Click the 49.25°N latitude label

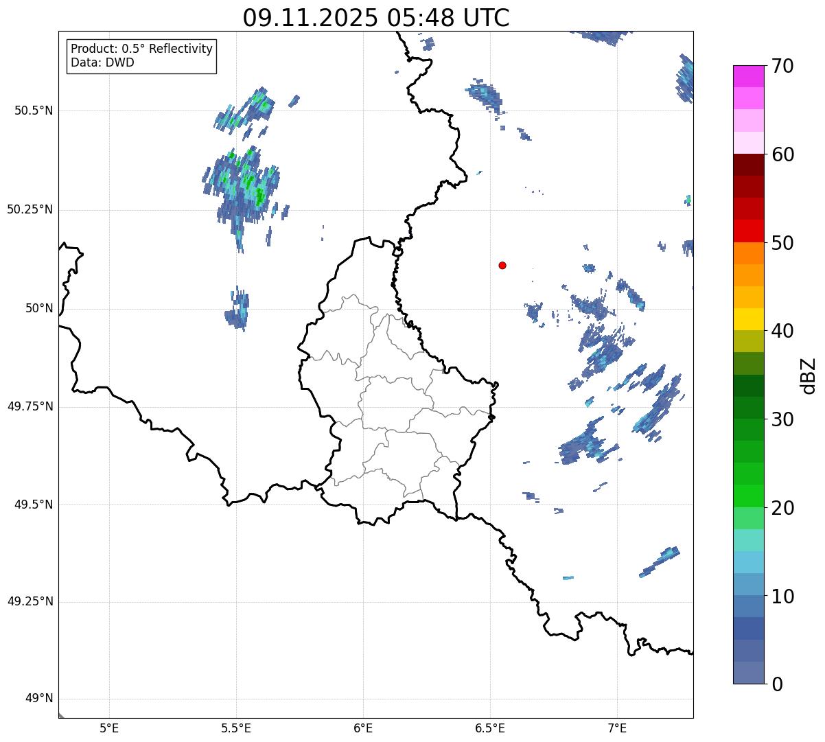[x=30, y=602]
